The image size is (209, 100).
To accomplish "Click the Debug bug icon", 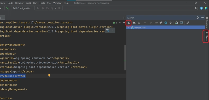I will 43,8.
